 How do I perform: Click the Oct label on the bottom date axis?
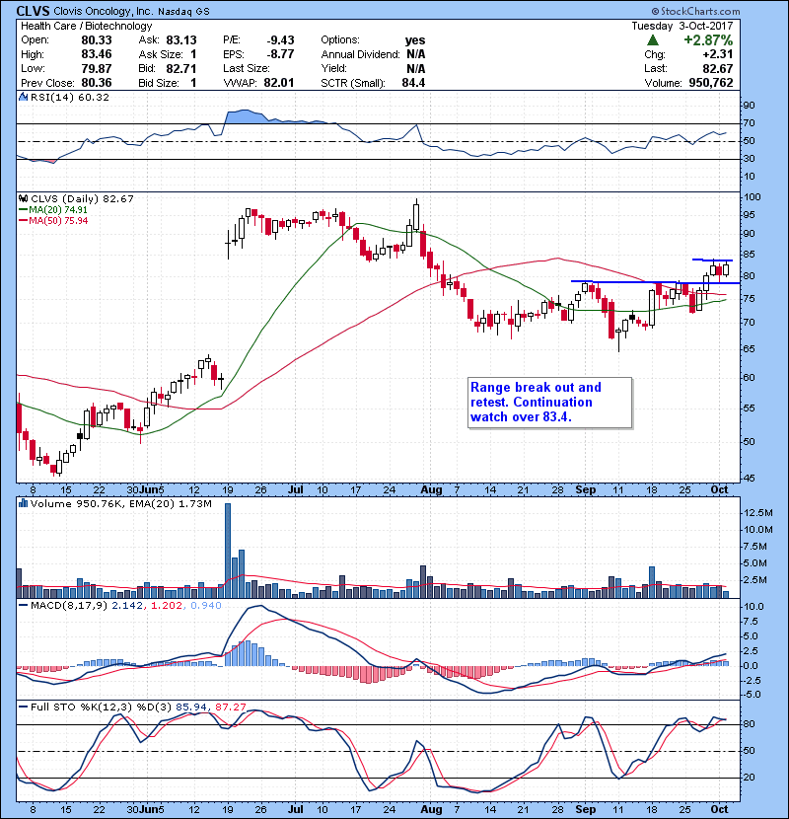coord(720,809)
